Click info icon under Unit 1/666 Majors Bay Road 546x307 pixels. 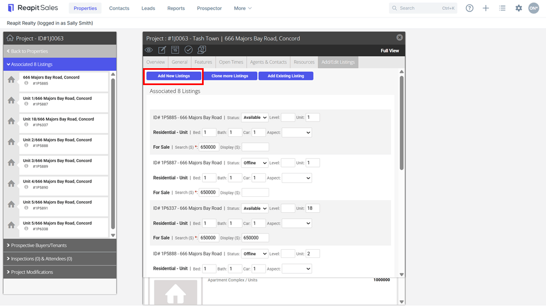tap(26, 104)
